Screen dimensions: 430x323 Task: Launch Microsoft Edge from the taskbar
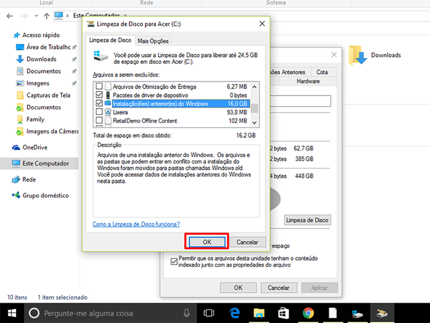click(x=234, y=313)
